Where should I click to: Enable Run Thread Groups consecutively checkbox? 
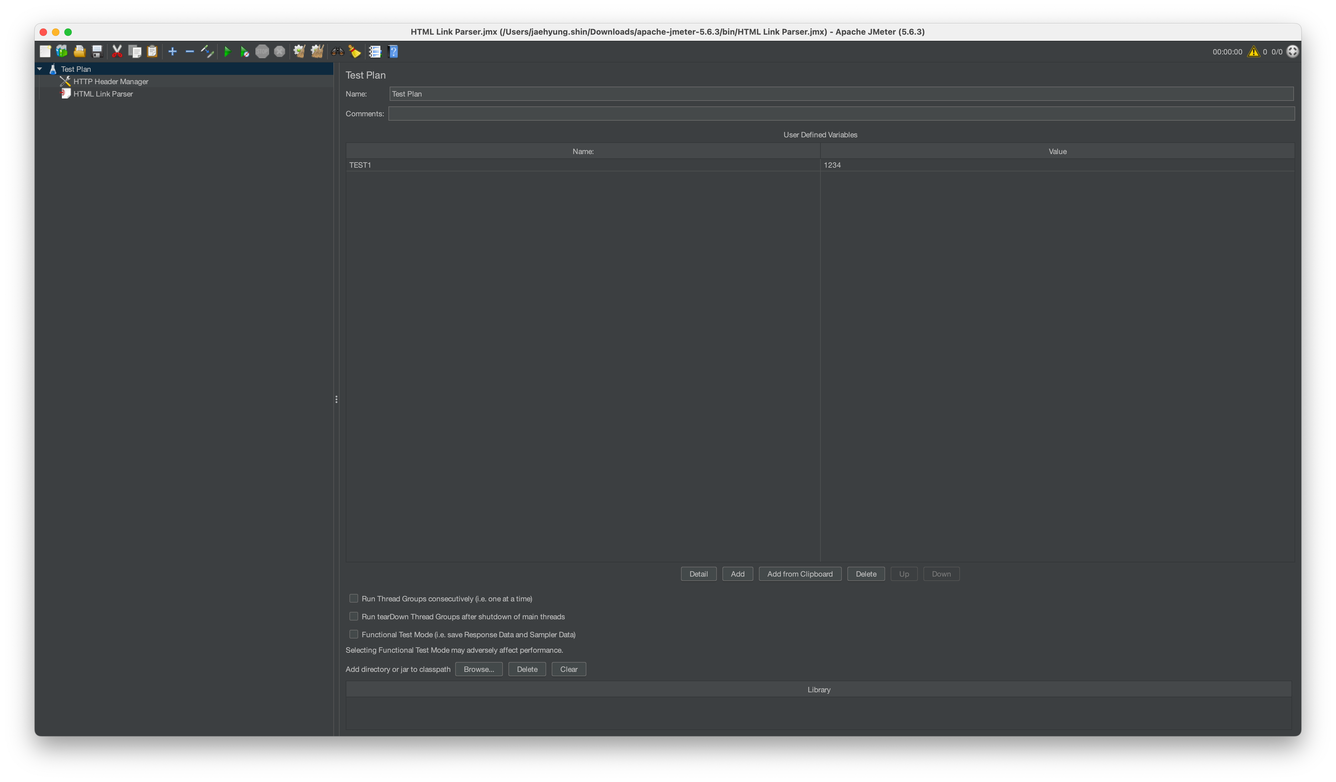tap(353, 598)
